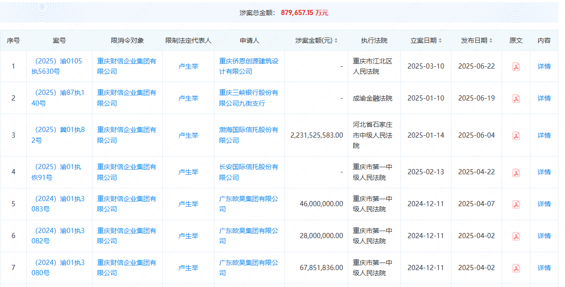Select the amount 2,231,525,583.00
This screenshot has height=287, width=565.
(x=317, y=135)
